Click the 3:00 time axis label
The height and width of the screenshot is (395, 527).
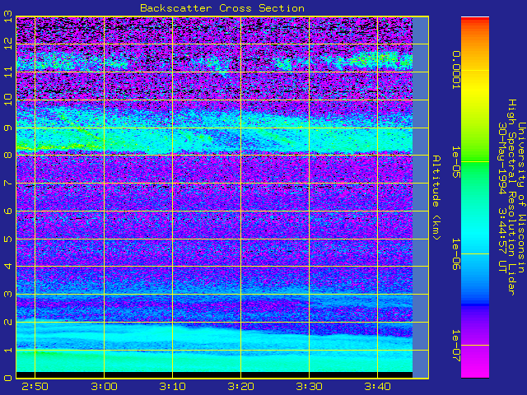pos(105,387)
